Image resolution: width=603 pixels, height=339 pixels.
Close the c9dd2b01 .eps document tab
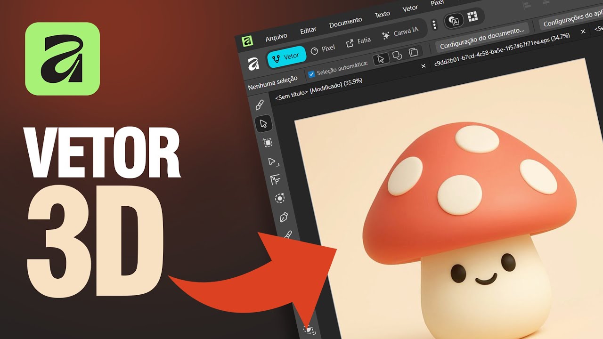[x=583, y=32]
